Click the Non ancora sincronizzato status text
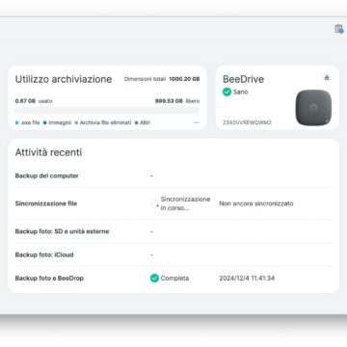Screen dimensions: 347x347 [256, 203]
